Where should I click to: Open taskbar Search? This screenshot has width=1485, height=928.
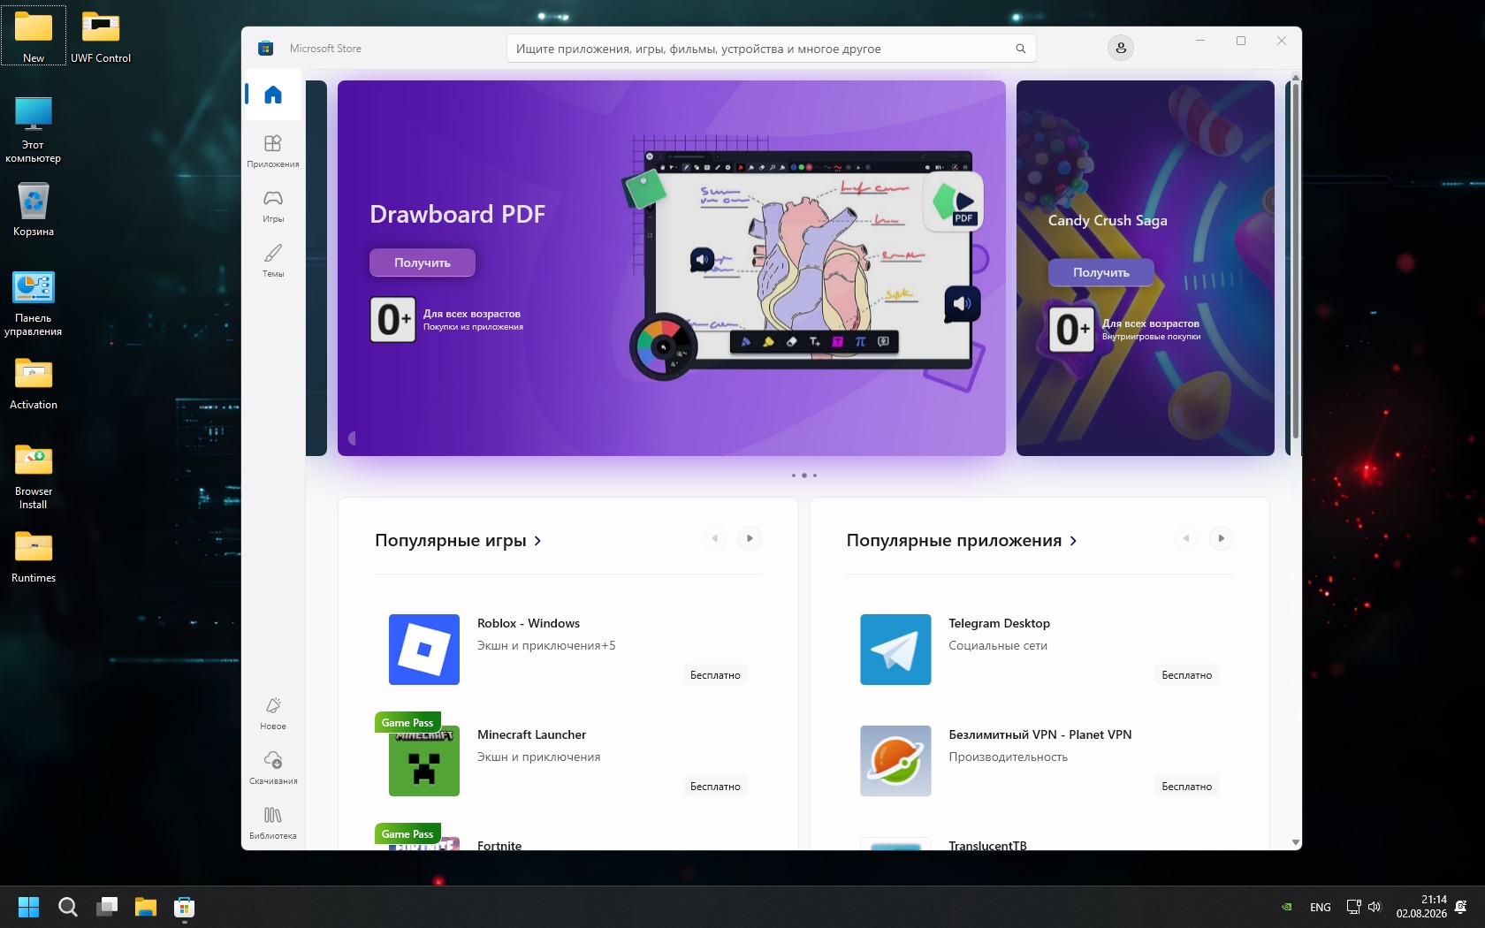click(x=68, y=907)
